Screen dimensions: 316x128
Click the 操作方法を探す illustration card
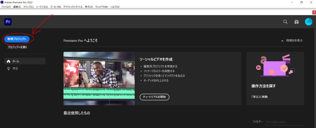275,79
